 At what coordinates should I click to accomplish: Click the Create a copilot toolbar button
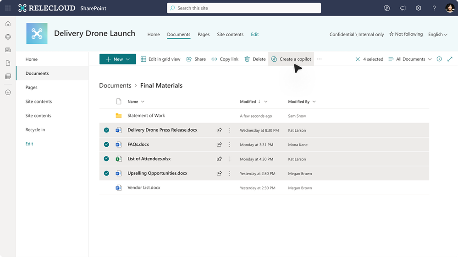(x=291, y=59)
